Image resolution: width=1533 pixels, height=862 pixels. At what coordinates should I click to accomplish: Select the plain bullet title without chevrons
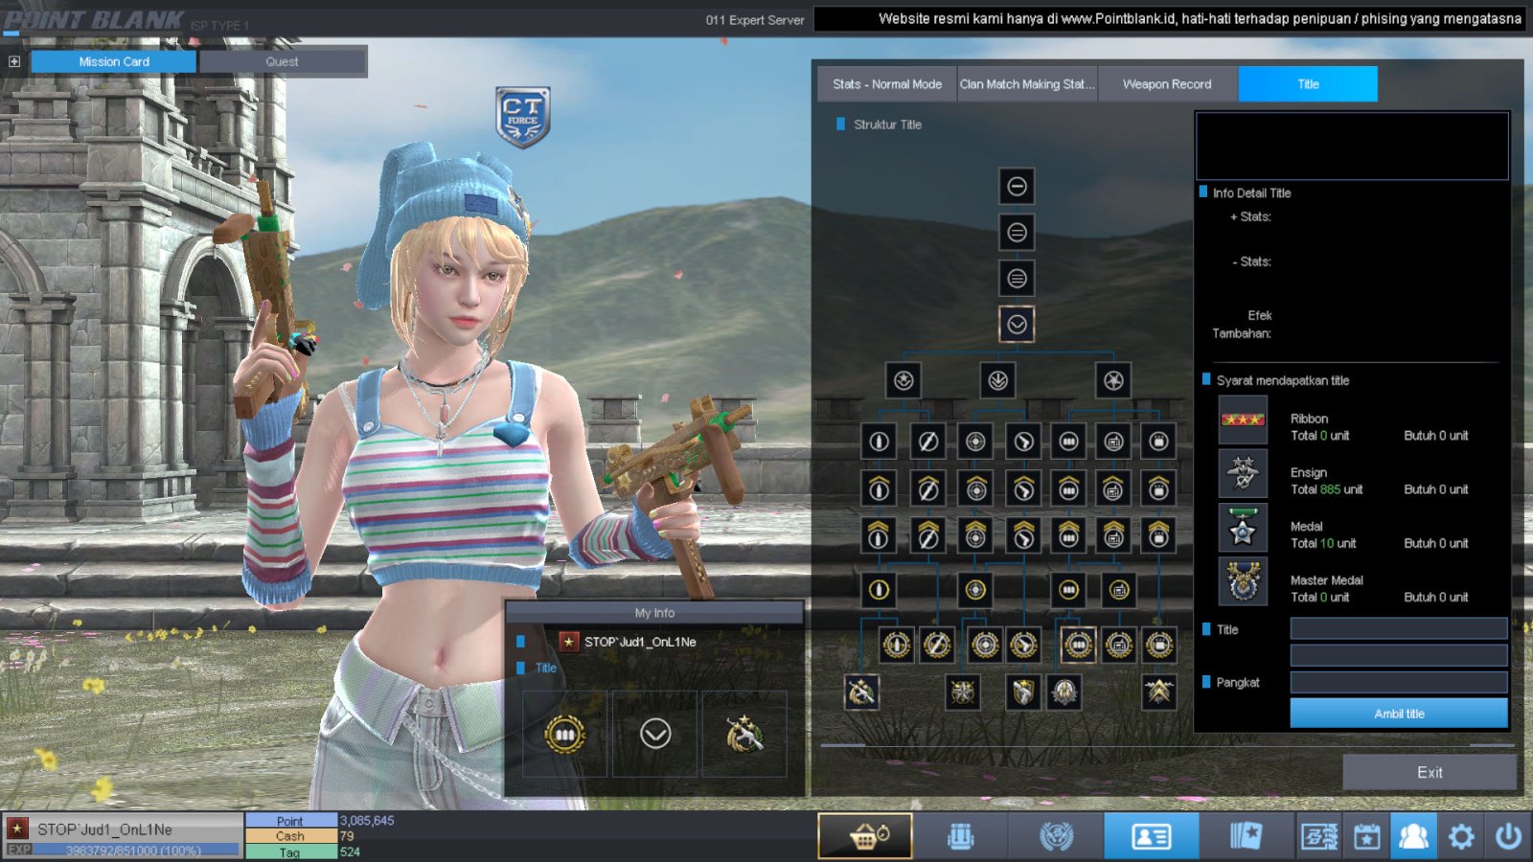879,442
